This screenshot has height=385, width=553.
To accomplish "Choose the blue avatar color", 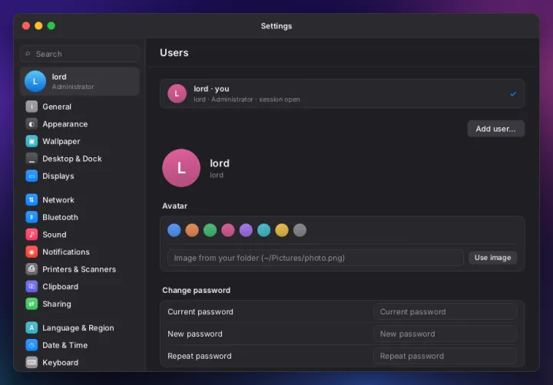I will tap(174, 230).
